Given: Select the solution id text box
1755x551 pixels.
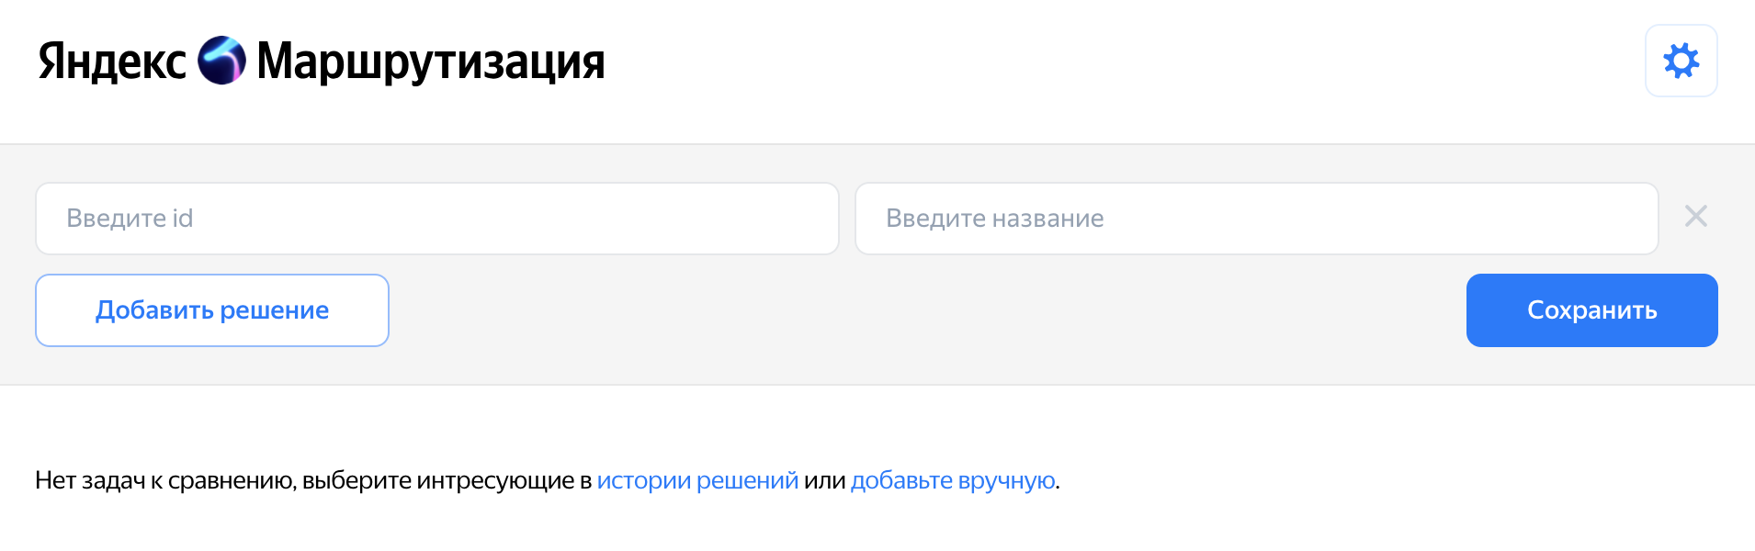Looking at the screenshot, I should tap(436, 219).
